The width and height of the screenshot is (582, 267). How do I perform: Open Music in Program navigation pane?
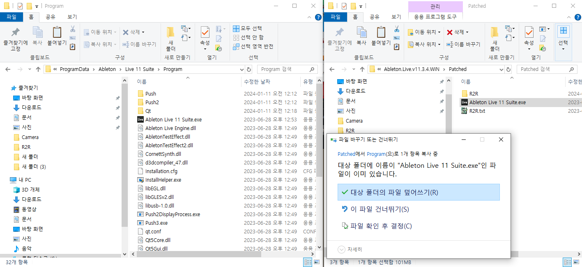(26, 249)
